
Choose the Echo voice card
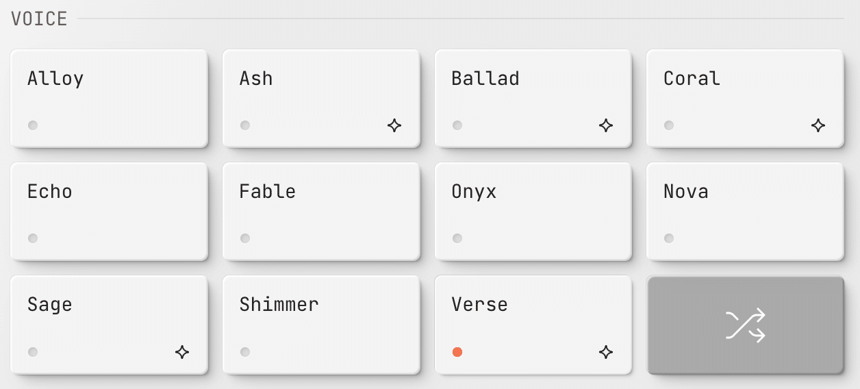[109, 211]
